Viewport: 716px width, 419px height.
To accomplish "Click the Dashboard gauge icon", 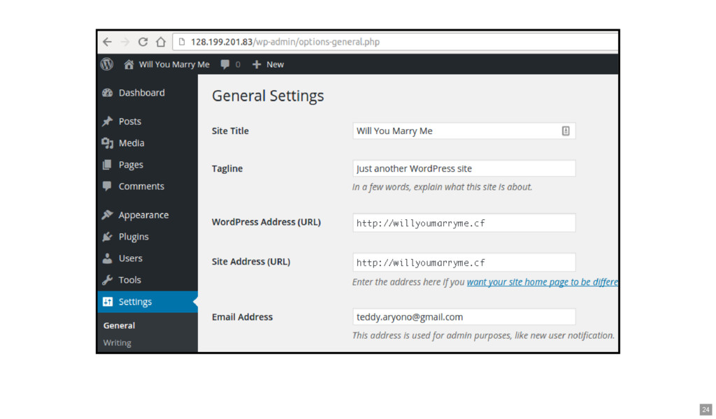I will 107,93.
